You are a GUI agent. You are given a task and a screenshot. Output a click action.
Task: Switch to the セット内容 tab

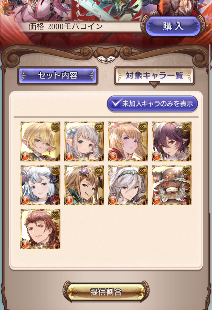[x=58, y=76]
